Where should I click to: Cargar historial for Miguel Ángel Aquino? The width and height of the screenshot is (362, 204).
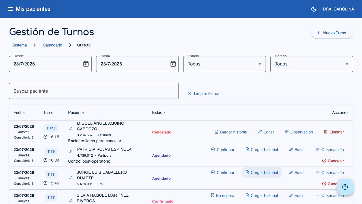(x=231, y=132)
